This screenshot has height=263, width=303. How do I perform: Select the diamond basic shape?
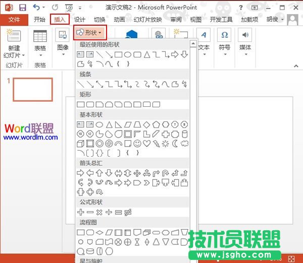(146, 124)
